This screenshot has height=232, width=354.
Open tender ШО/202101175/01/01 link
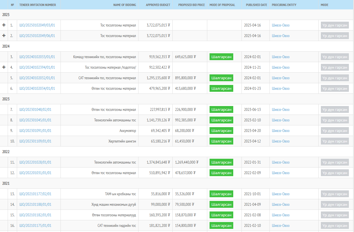(x=35, y=226)
